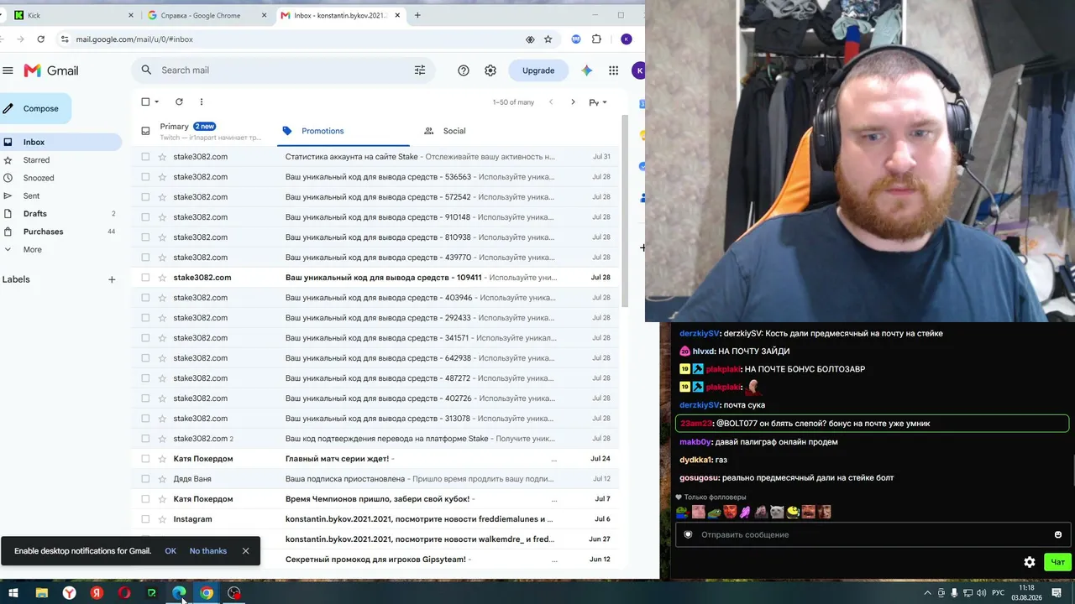Open the input tools language dropdown
This screenshot has width=1075, height=604.
point(598,102)
